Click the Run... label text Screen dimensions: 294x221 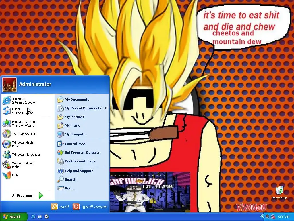(69, 188)
